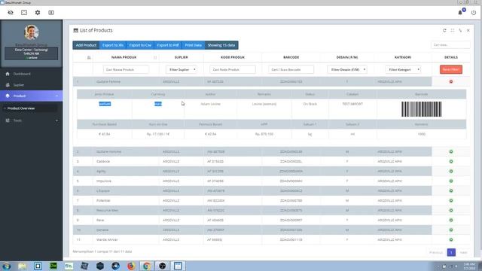Collapse details for Guilane Femme row

coord(451,82)
